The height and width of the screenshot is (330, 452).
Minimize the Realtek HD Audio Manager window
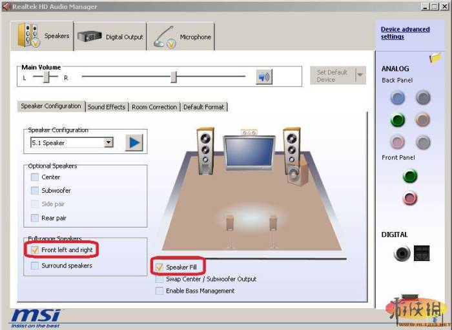click(425, 6)
